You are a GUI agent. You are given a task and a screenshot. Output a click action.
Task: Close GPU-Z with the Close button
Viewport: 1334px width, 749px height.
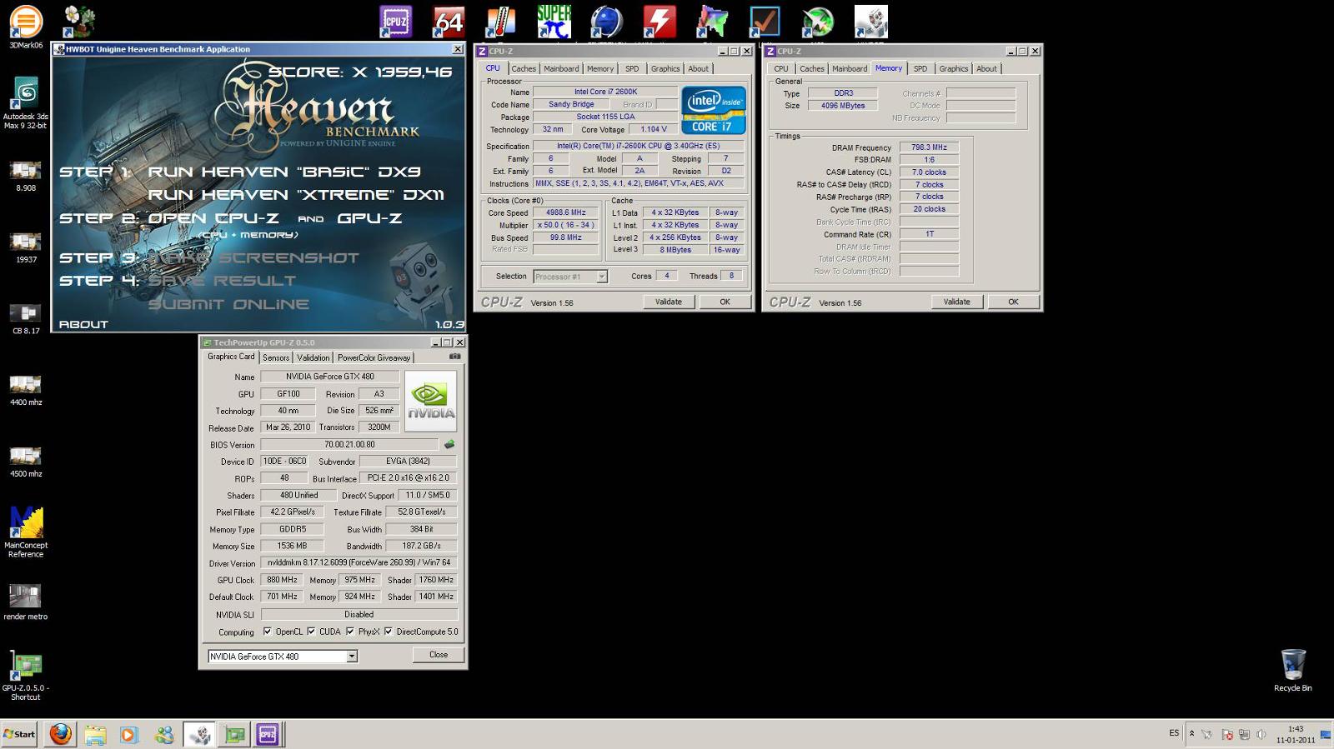[439, 655]
